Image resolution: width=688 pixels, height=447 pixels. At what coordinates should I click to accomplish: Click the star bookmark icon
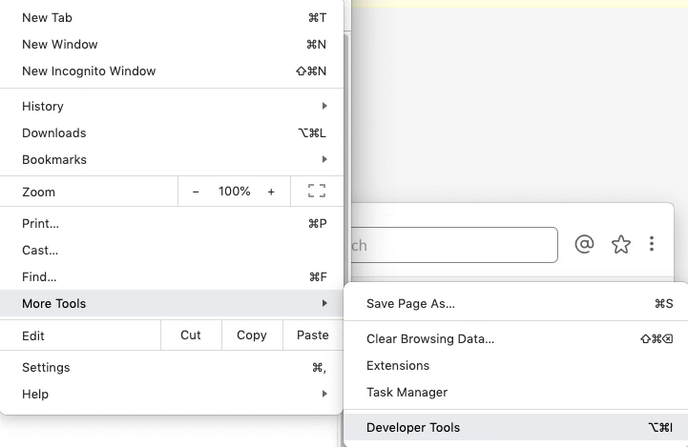[621, 245]
